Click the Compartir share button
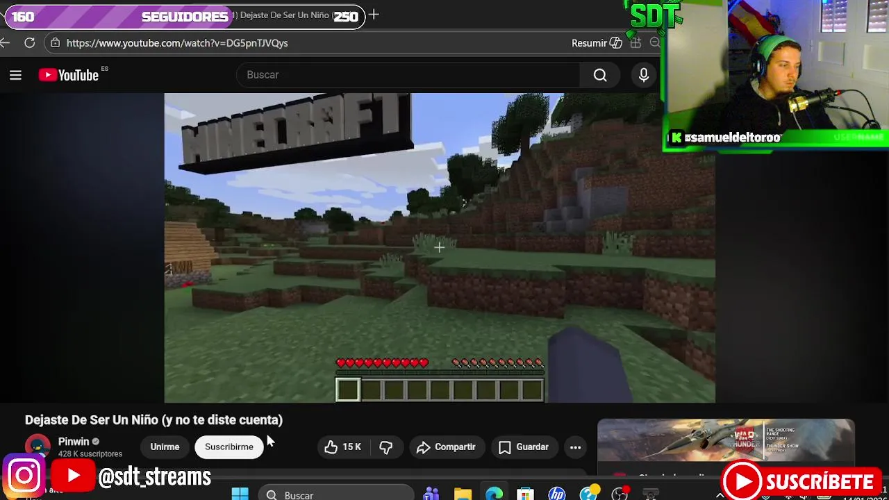 pos(446,447)
